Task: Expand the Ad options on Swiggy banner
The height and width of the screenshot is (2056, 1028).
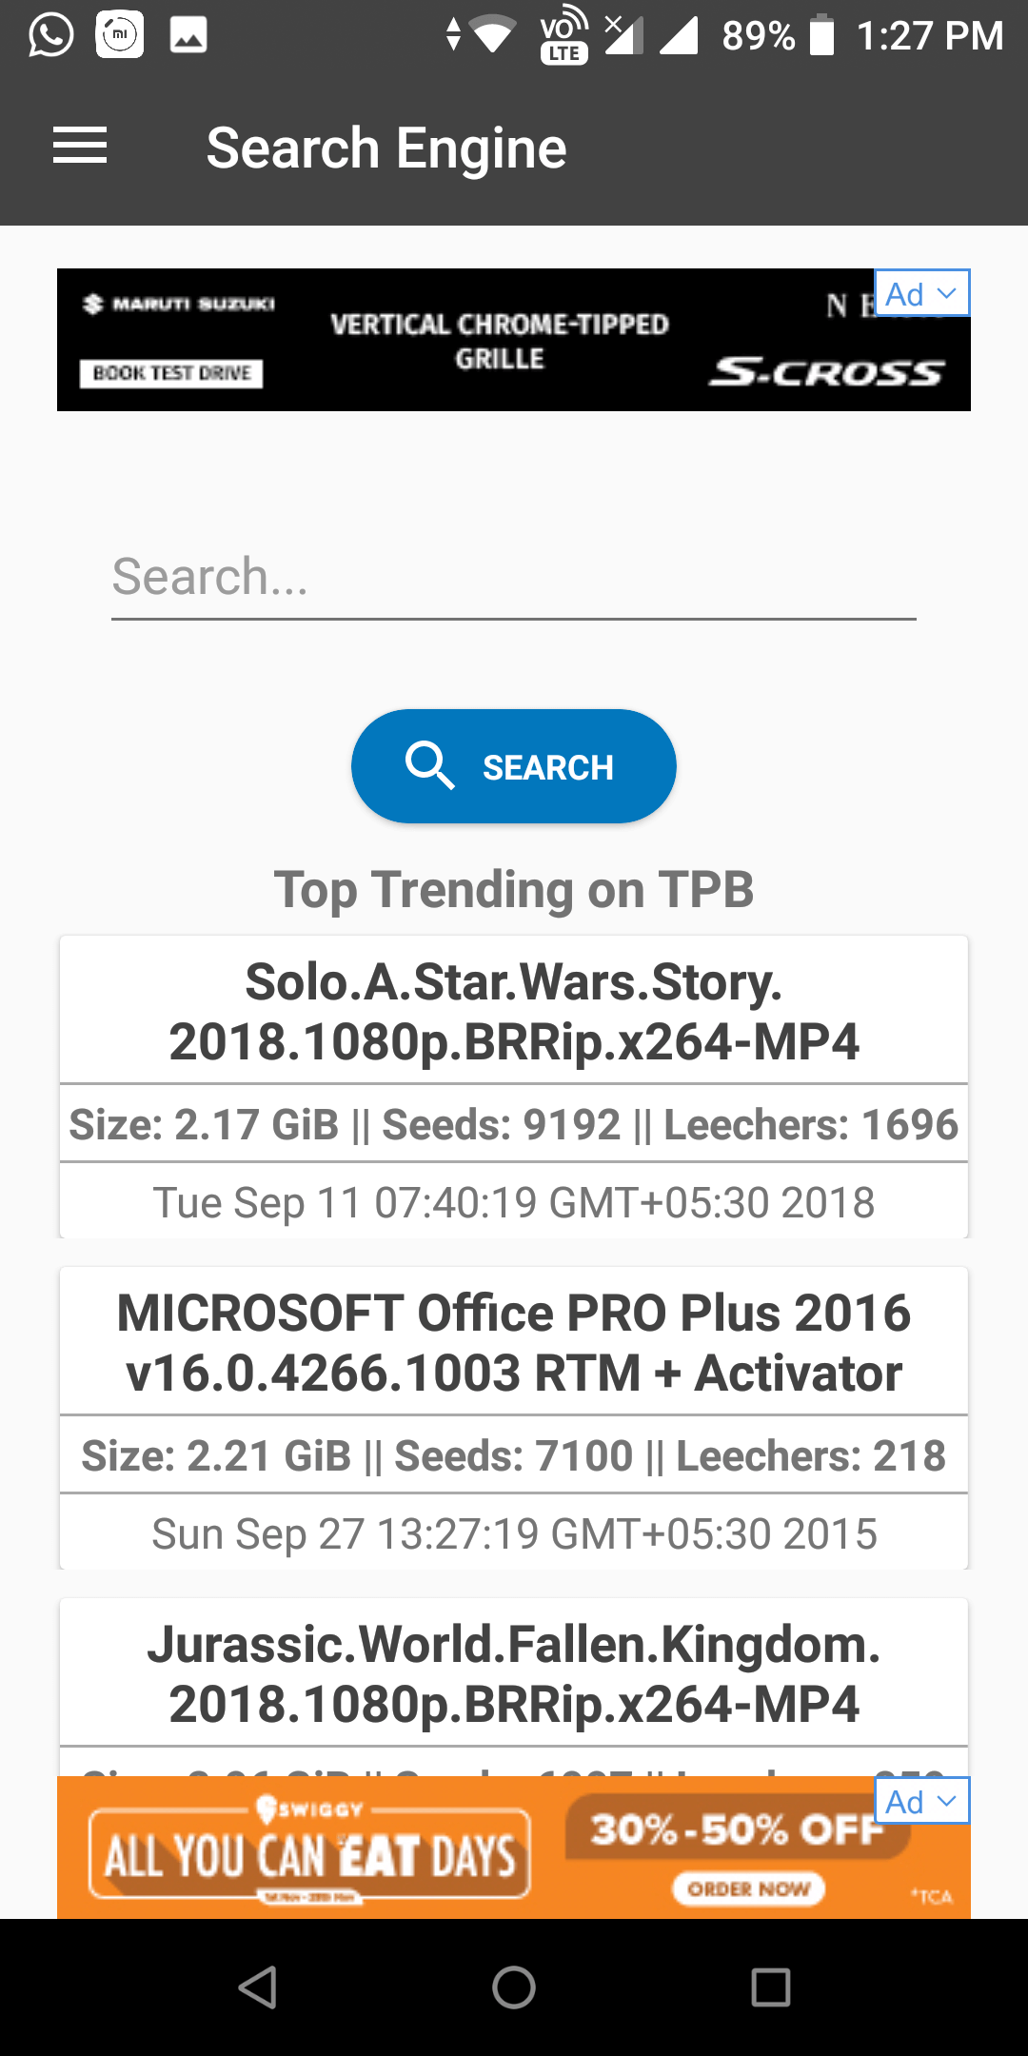Action: (x=921, y=1801)
